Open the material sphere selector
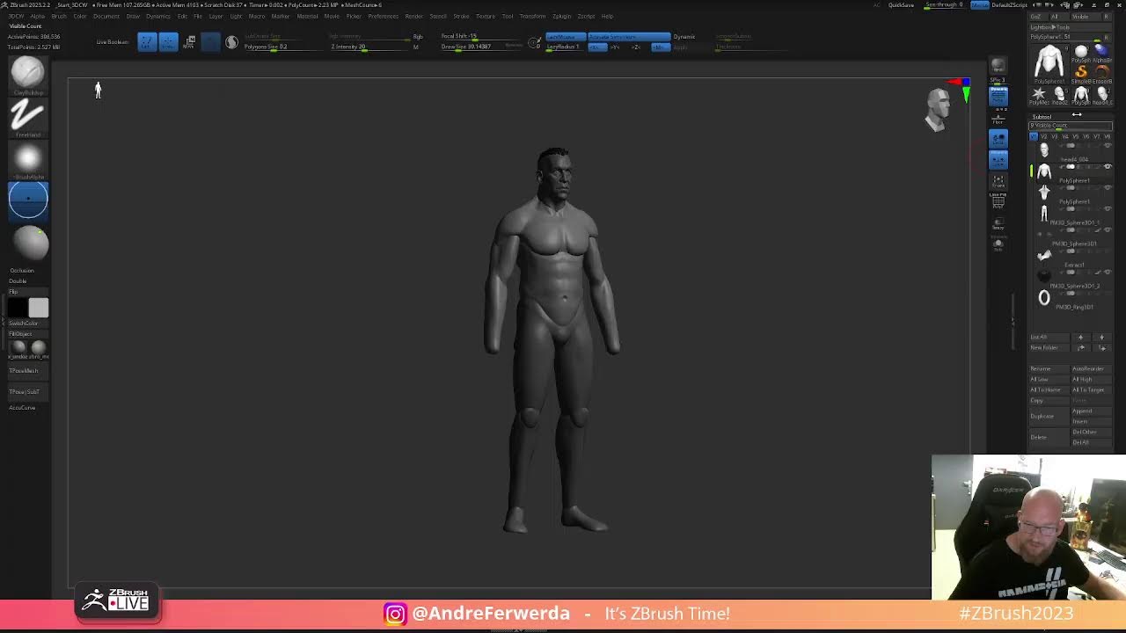The image size is (1126, 633). tap(30, 244)
